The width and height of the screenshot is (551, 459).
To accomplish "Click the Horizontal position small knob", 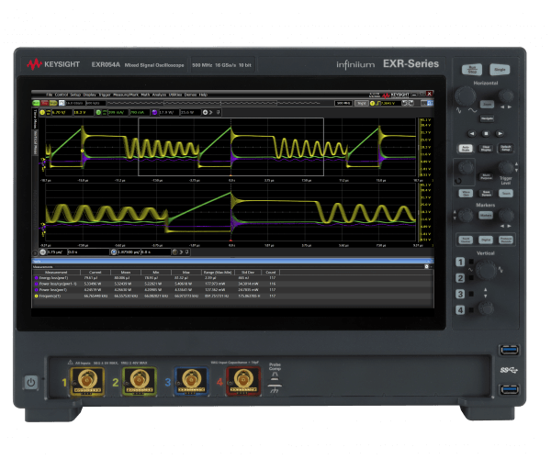I will pos(506,95).
